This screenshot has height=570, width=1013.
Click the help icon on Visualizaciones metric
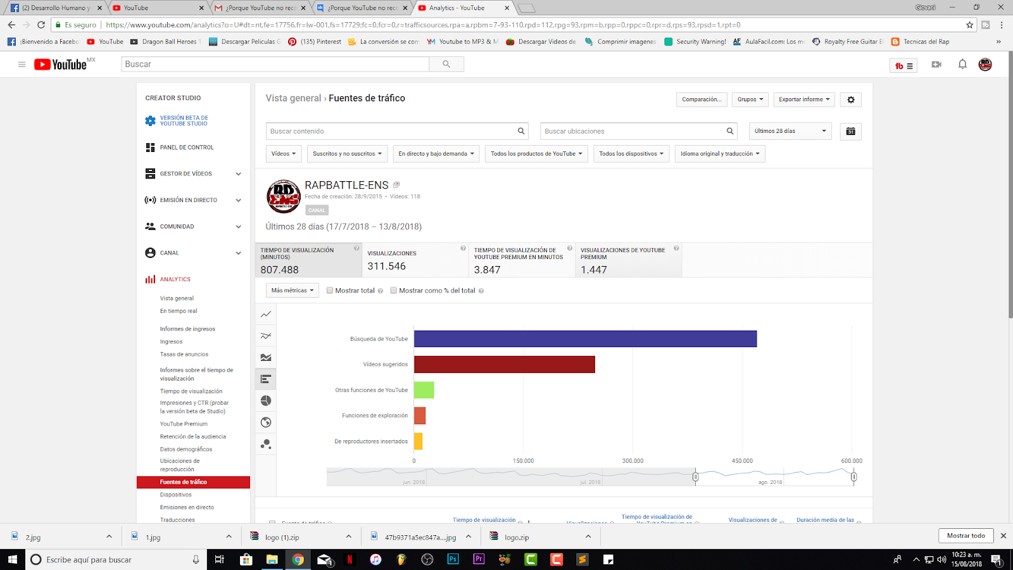(463, 248)
